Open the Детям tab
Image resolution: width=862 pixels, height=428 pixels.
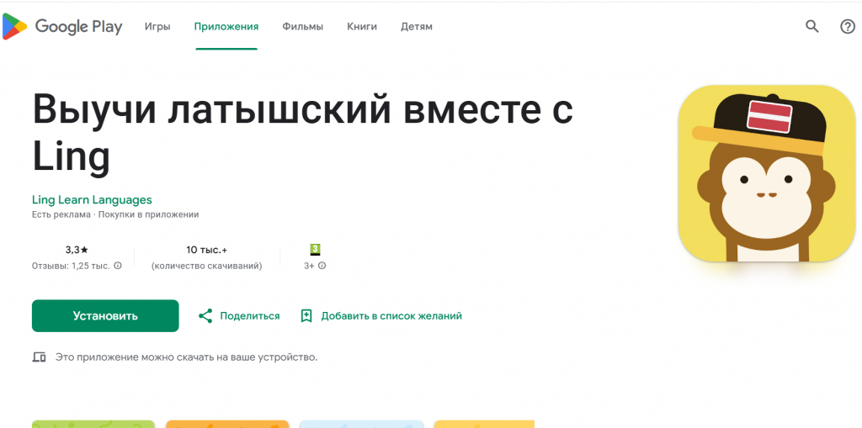[416, 26]
